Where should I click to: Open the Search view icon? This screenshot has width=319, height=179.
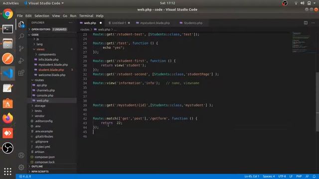21,36
